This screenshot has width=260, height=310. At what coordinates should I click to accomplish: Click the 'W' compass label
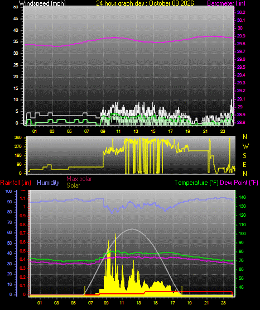tap(245, 146)
